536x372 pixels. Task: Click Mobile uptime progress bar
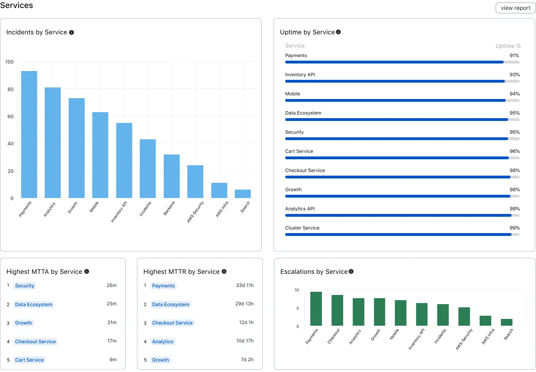click(x=402, y=101)
